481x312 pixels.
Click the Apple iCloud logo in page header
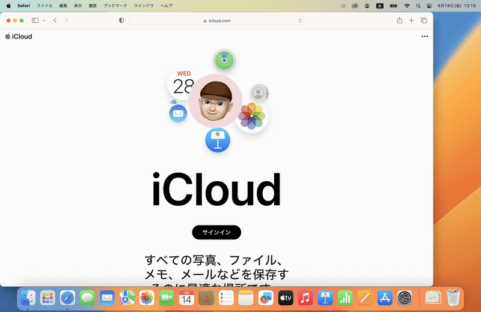tap(19, 37)
